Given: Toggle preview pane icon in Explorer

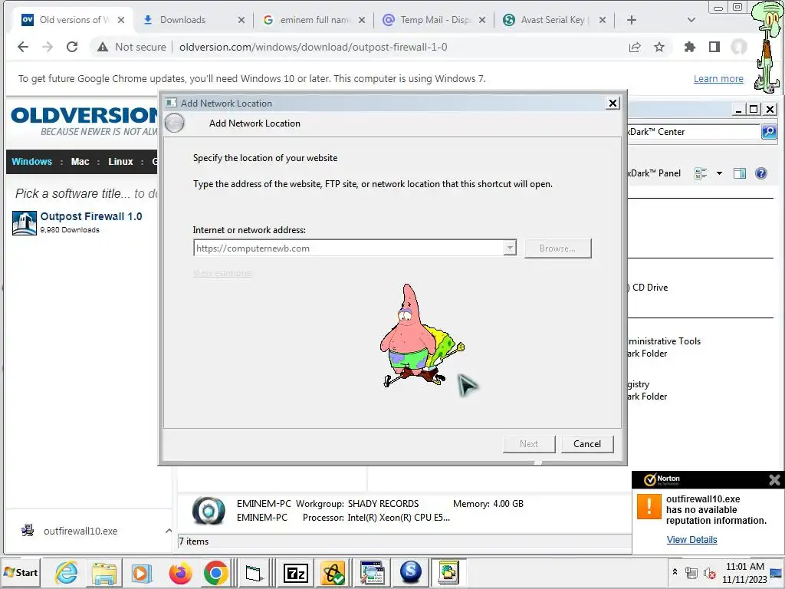Looking at the screenshot, I should click(740, 173).
